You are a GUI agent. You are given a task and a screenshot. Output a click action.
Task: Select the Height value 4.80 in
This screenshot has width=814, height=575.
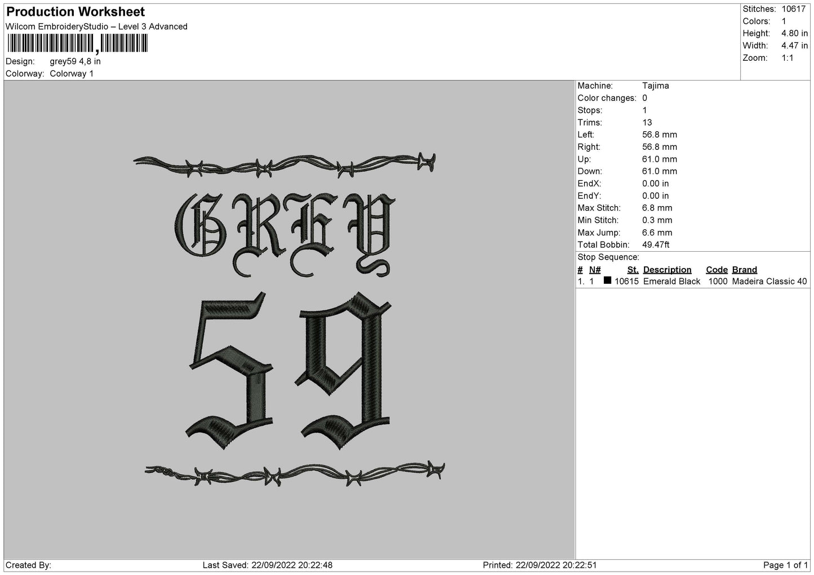click(x=794, y=34)
